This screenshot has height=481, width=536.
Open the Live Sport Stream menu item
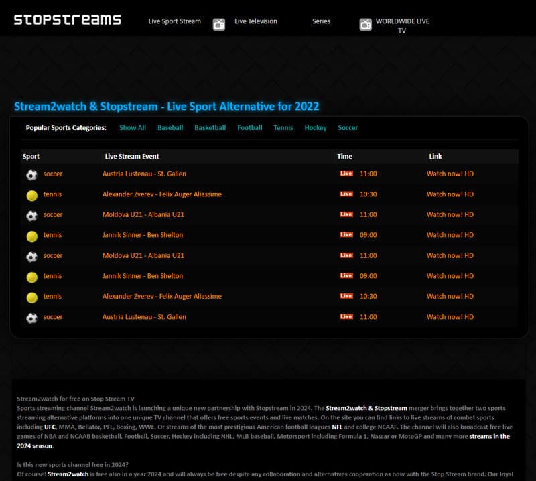coord(174,21)
